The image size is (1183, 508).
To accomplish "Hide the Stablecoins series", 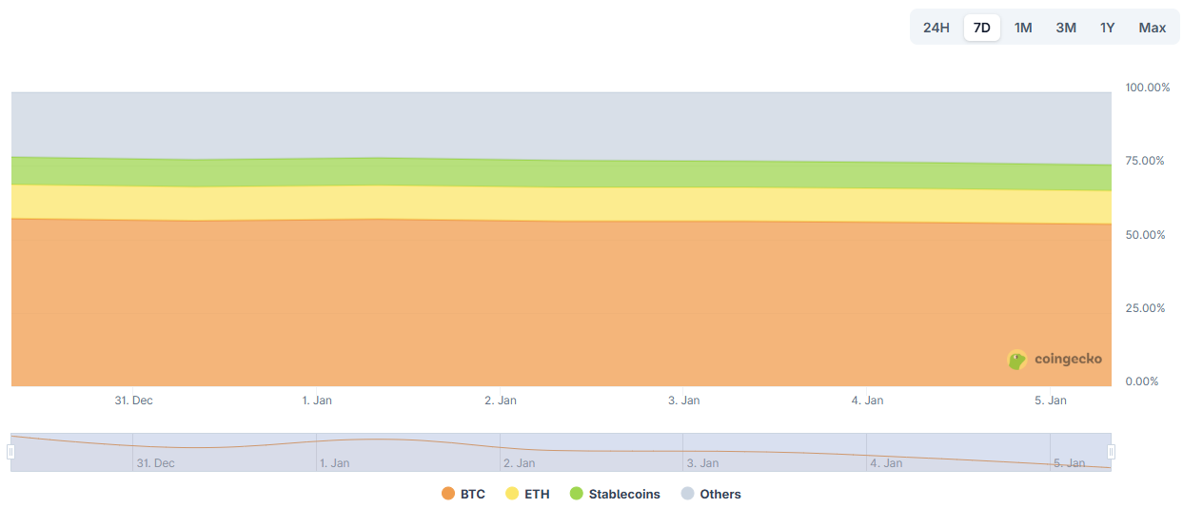I will pos(623,494).
